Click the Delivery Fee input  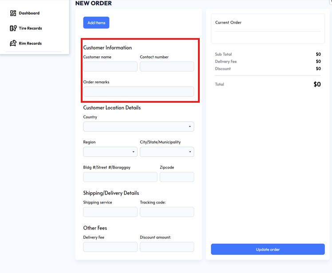tap(110, 247)
